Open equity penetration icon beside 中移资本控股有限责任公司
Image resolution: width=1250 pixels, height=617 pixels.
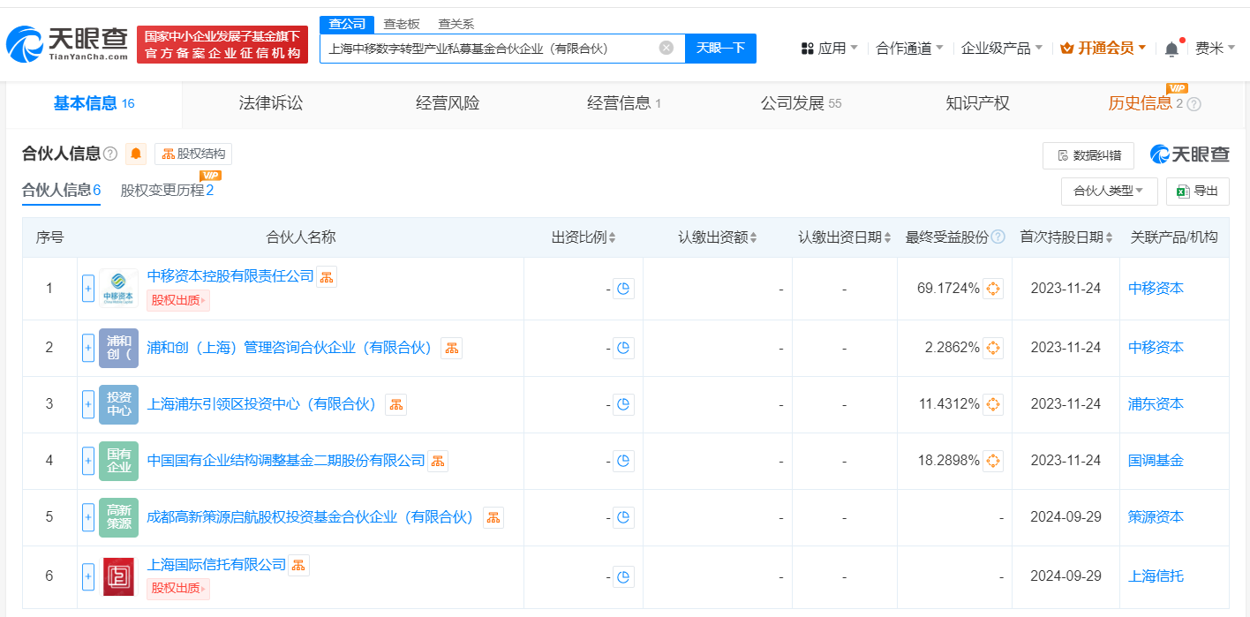(x=326, y=276)
